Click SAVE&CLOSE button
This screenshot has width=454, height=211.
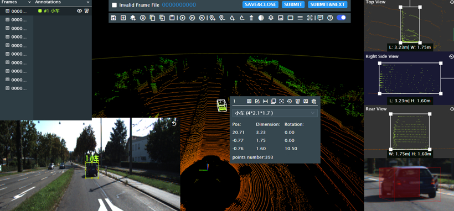(x=260, y=4)
